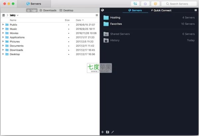This screenshot has width=199, height=136.
Task: Open the home folder path dropdown
Action: click(14, 15)
